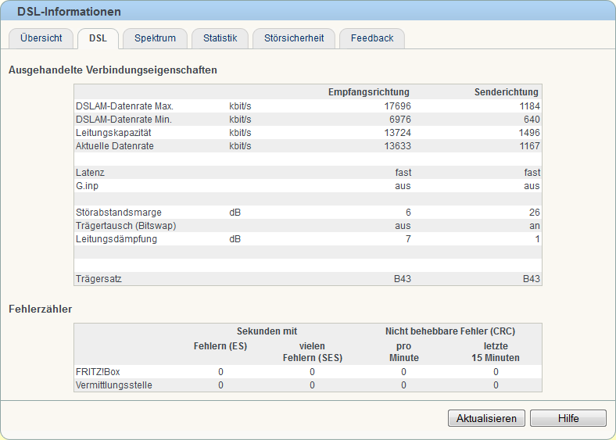Click the Trägertausch (Bitswap) label
Viewport: 616px width, 440px height.
126,226
